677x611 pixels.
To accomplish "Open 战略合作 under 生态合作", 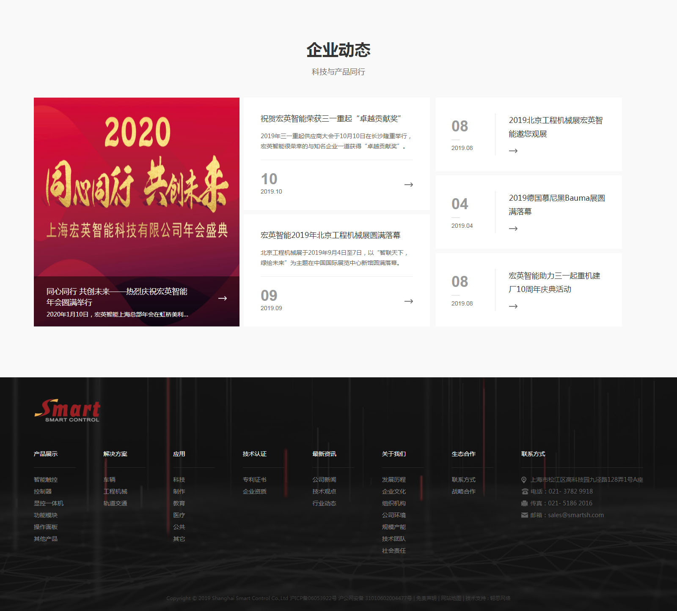I will pyautogui.click(x=464, y=491).
